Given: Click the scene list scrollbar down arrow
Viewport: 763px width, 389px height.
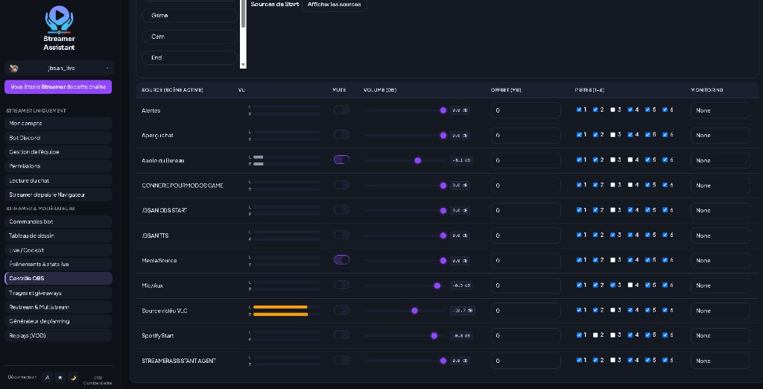Looking at the screenshot, I should pos(244,65).
